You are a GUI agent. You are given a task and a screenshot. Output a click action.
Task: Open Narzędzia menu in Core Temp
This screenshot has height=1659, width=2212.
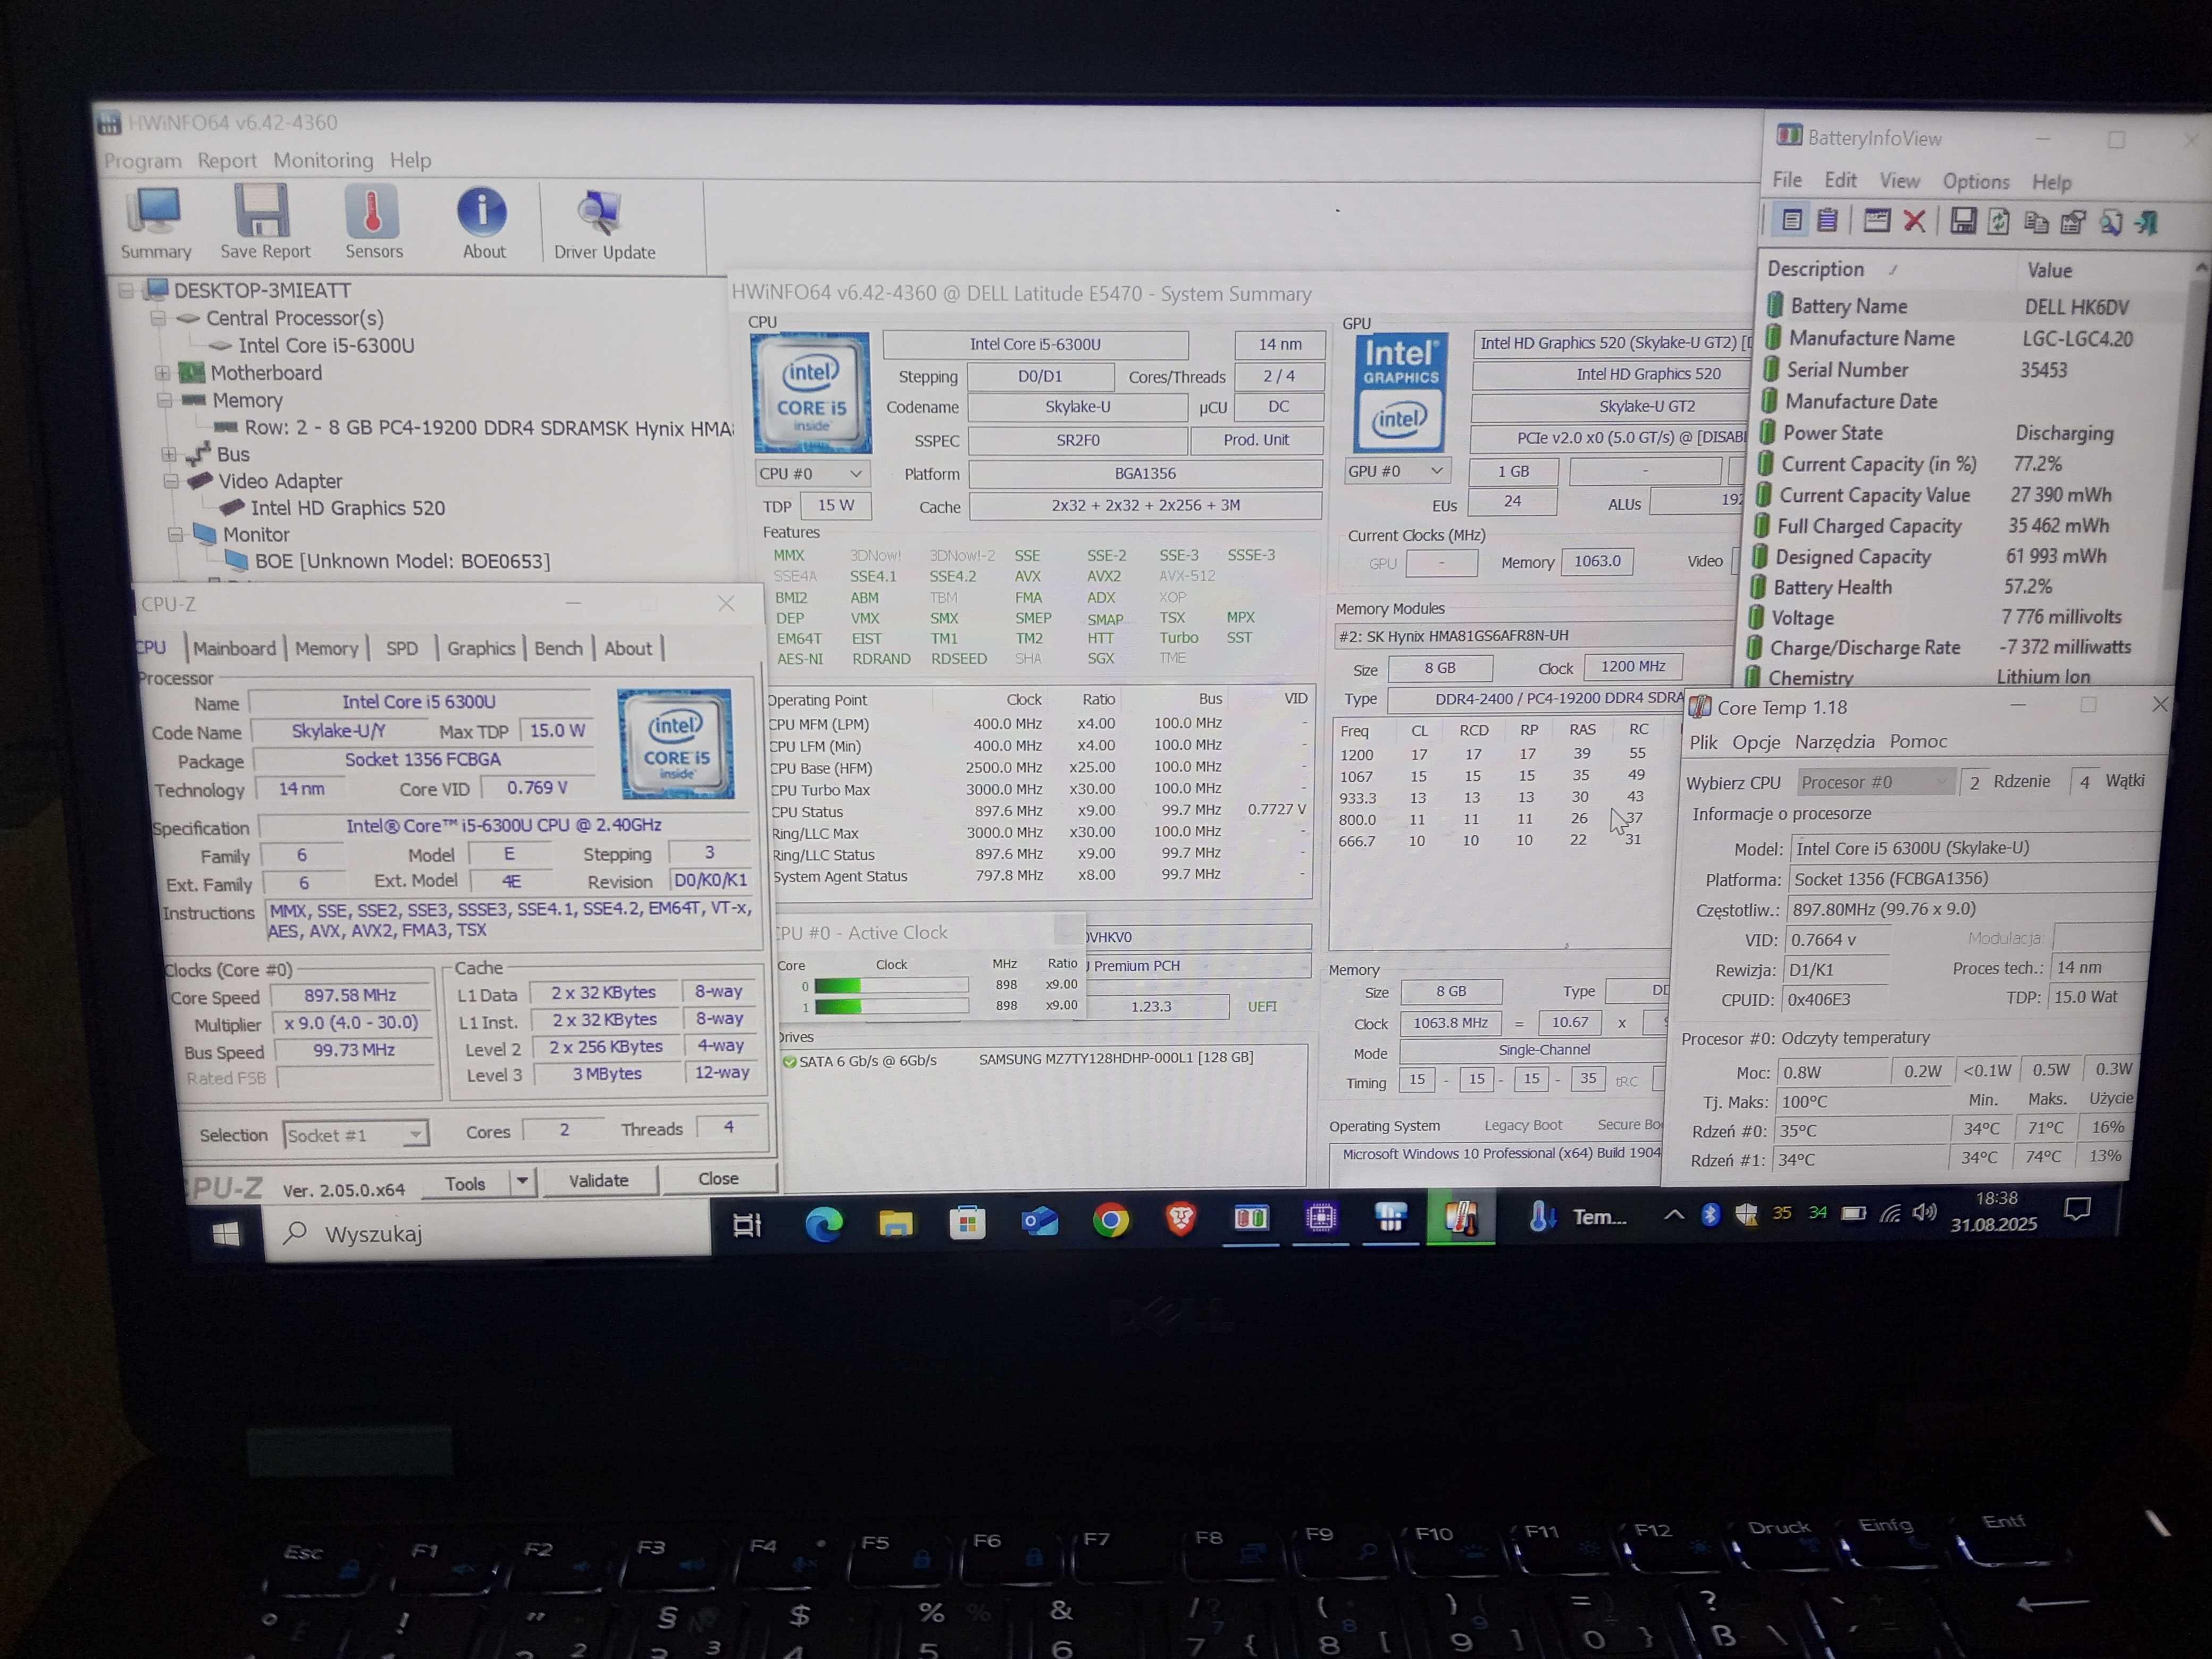pyautogui.click(x=1834, y=742)
